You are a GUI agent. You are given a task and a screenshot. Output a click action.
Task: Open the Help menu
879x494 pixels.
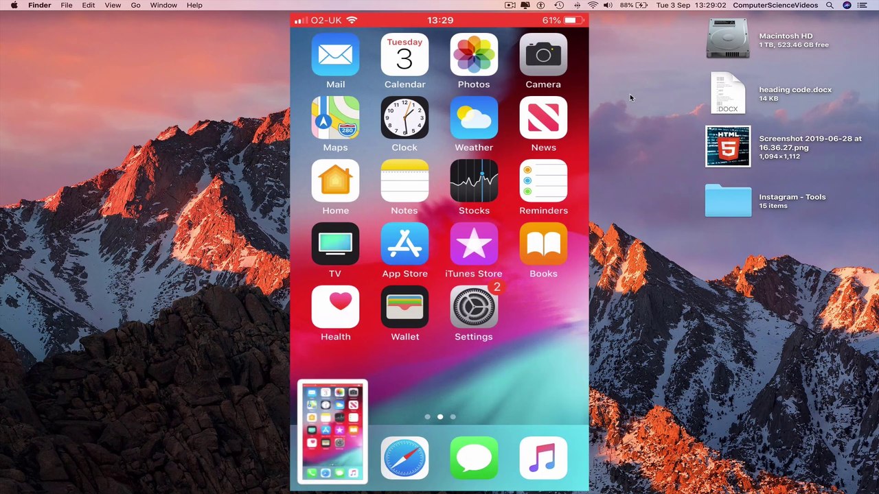click(x=194, y=5)
